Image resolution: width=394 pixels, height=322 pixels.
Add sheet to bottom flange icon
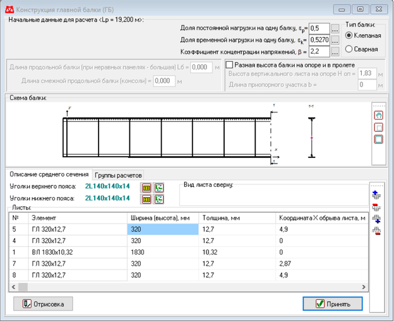click(x=377, y=218)
